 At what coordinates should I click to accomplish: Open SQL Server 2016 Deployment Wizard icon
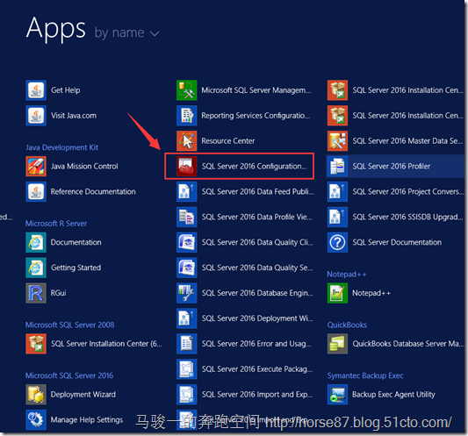[186, 318]
